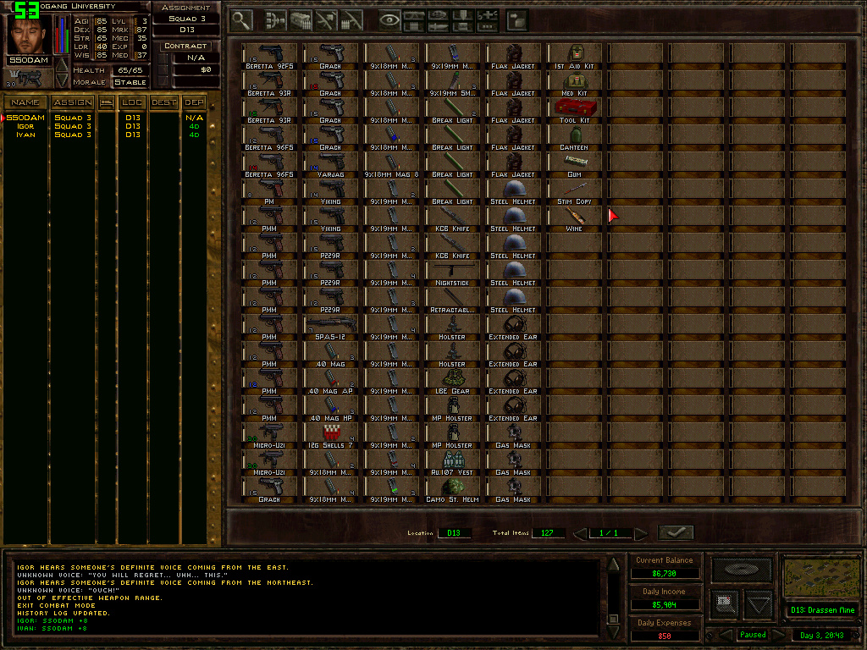The height and width of the screenshot is (650, 867).
Task: Sort mercs by Name column
Action: click(x=25, y=102)
